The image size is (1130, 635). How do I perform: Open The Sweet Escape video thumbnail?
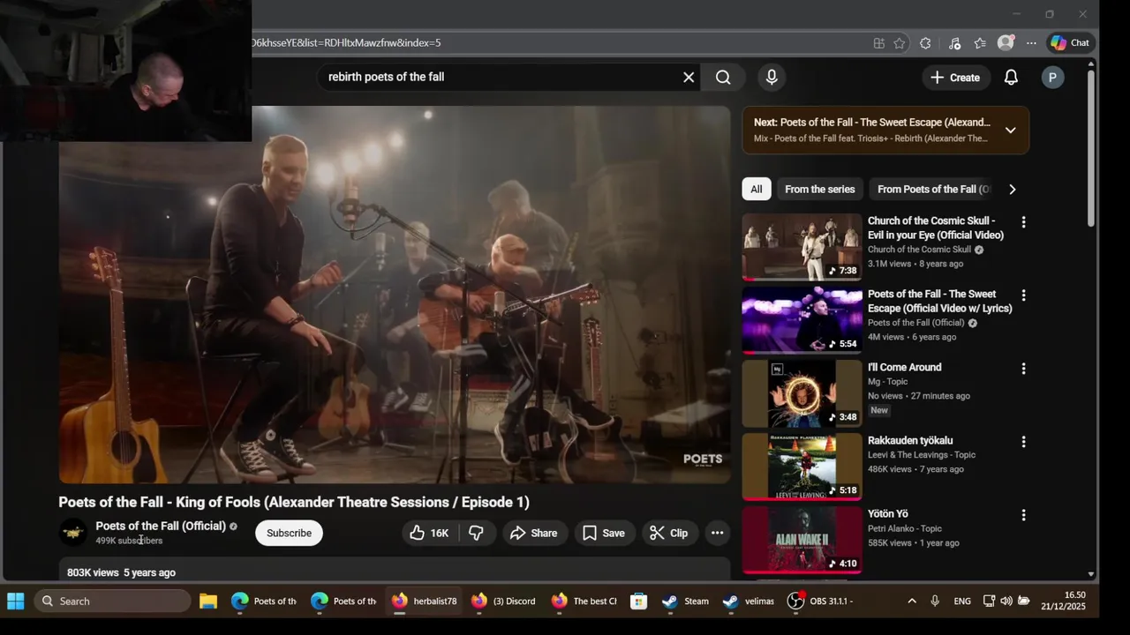pos(802,320)
